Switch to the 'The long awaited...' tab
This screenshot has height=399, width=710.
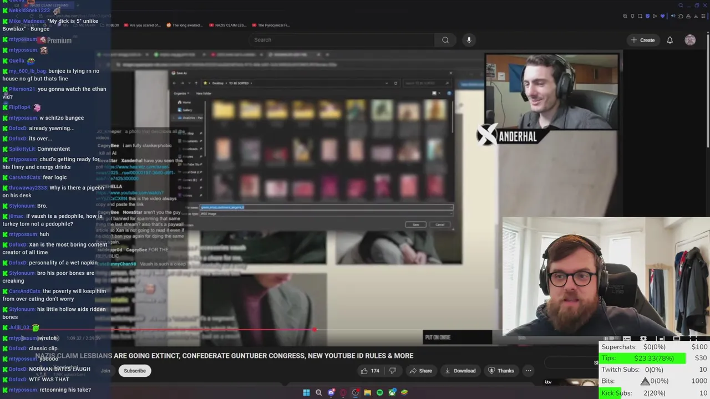[185, 25]
